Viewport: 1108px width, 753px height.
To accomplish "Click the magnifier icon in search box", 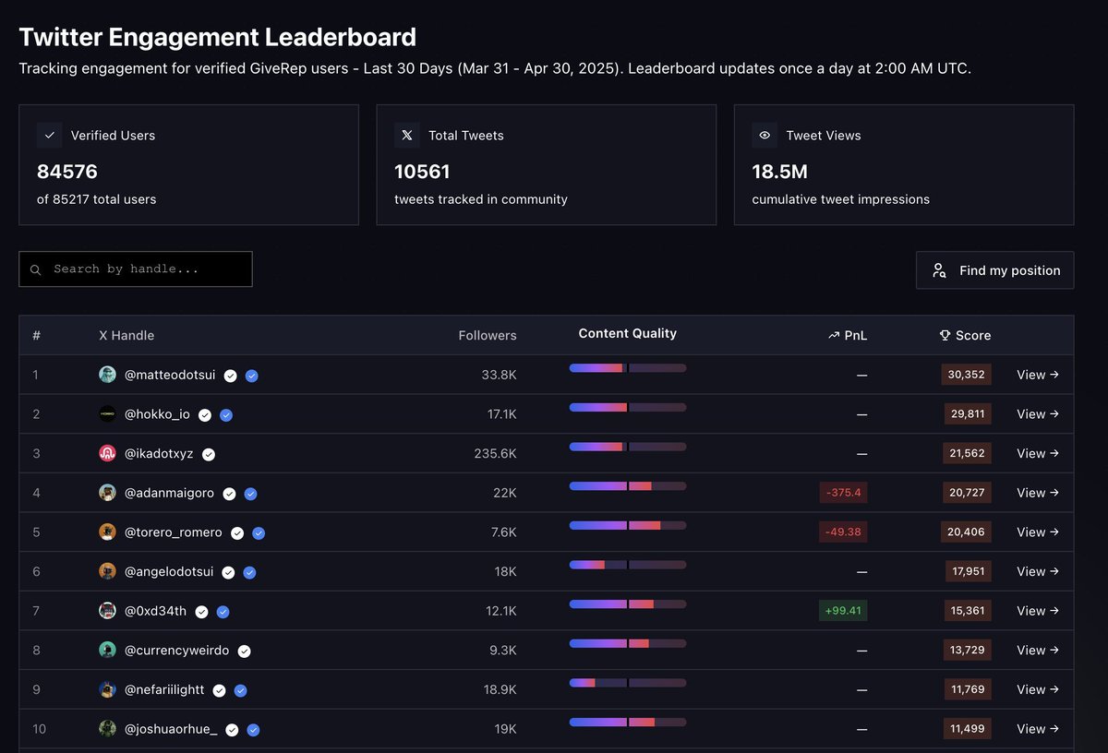I will 36,270.
